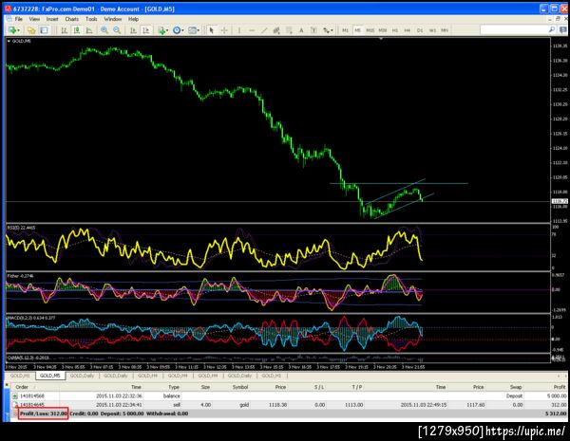Open the File menu
This screenshot has height=441, width=570.
[x=18, y=19]
